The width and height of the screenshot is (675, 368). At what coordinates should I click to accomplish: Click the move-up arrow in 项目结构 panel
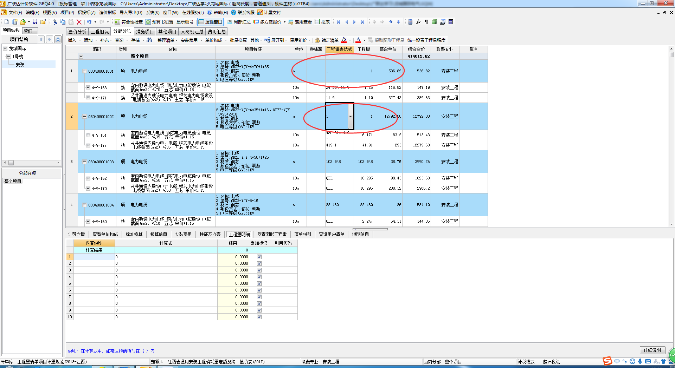(41, 39)
